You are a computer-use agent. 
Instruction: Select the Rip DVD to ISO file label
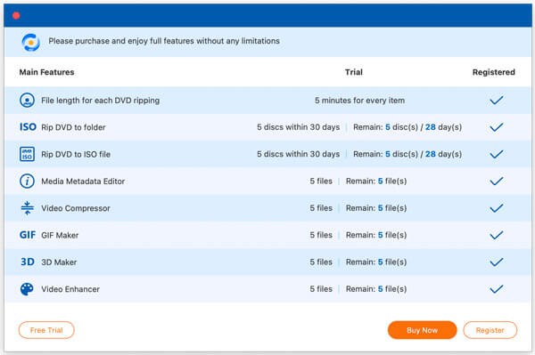[76, 154]
